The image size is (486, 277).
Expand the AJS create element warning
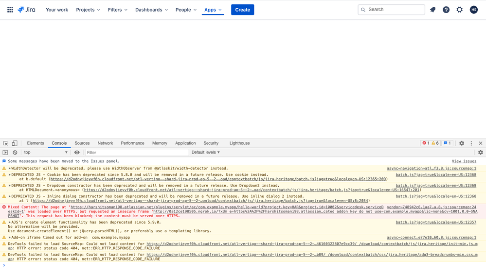[9, 222]
